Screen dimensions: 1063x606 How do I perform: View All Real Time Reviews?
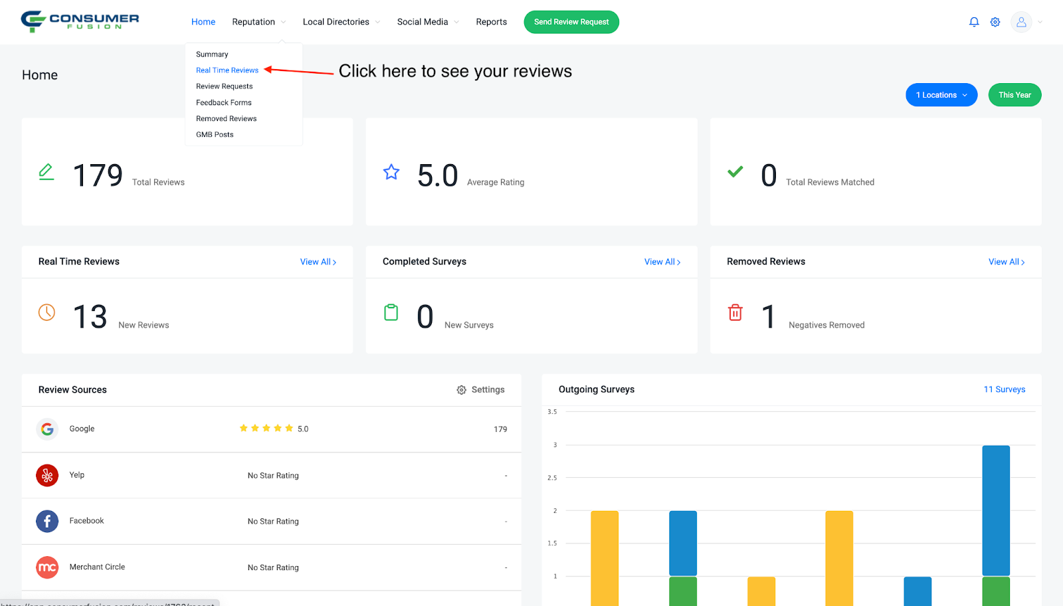(x=318, y=262)
